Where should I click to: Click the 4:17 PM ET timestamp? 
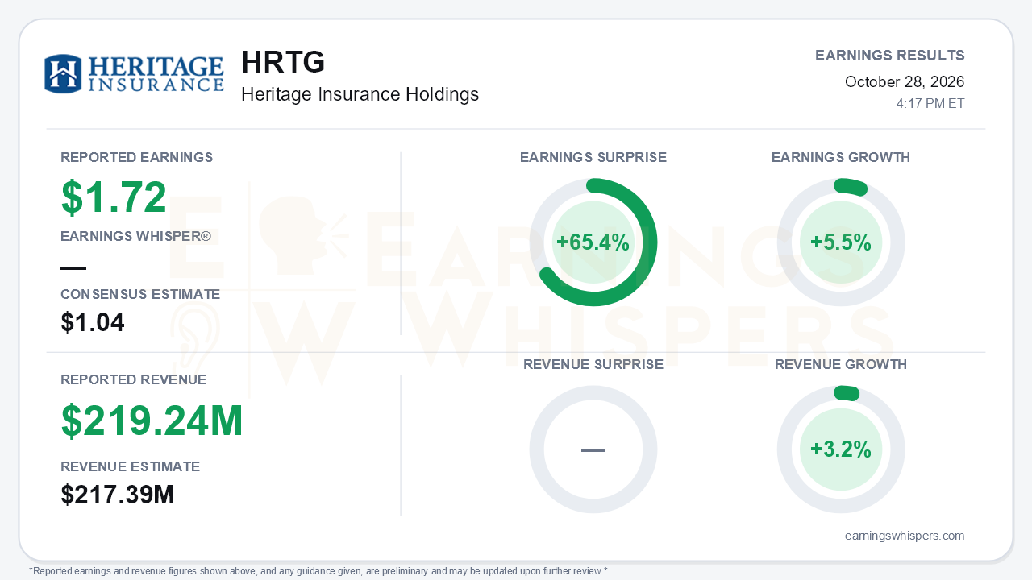point(930,104)
